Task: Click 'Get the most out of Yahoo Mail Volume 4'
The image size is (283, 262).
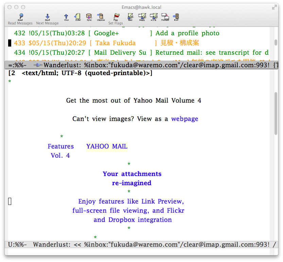Action: pyautogui.click(x=134, y=100)
